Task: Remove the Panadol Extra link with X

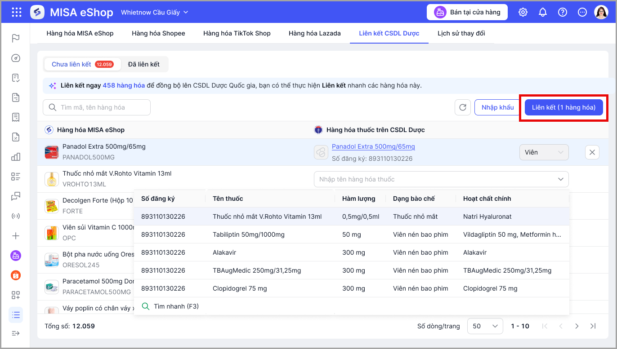Action: (592, 152)
